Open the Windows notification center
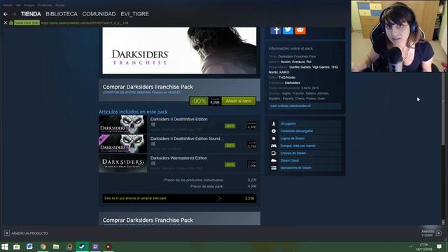 439,246
